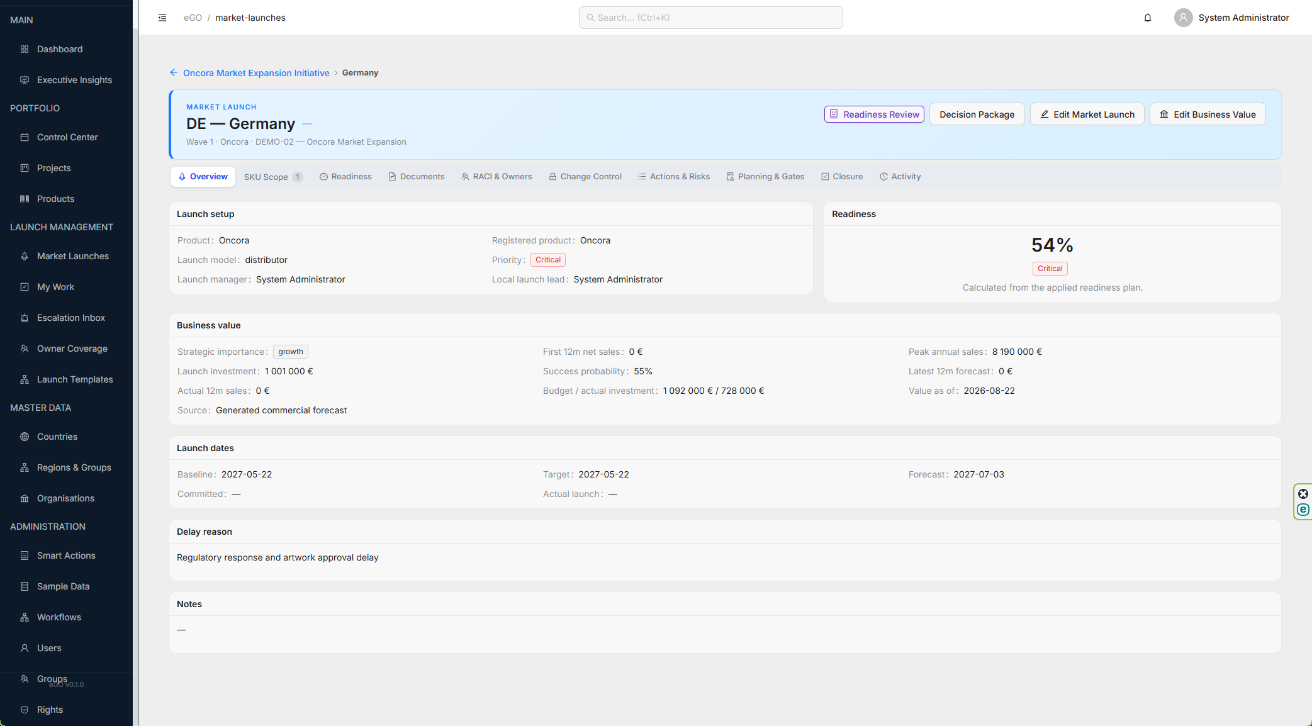Go back to Oncora Market Expansion Initiative
Image resolution: width=1312 pixels, height=726 pixels.
pyautogui.click(x=256, y=73)
